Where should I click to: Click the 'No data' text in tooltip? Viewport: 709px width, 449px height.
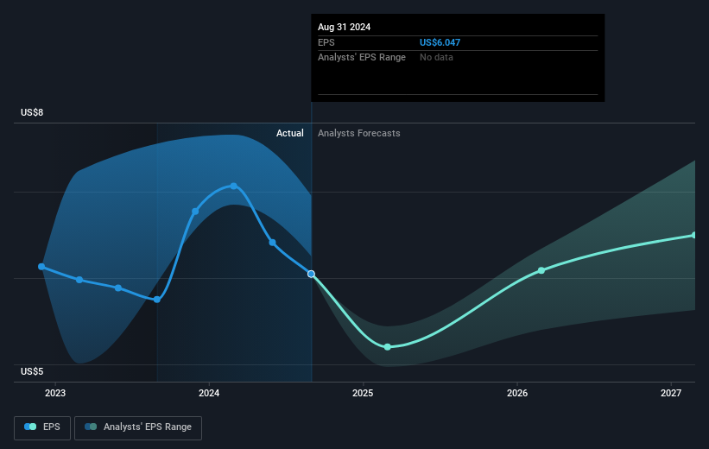pos(436,58)
